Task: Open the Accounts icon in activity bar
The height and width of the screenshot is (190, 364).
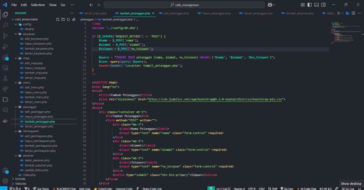Action: pos(5,171)
